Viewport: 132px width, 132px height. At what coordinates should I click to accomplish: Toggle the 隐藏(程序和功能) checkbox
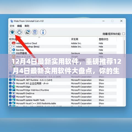[124, 34]
